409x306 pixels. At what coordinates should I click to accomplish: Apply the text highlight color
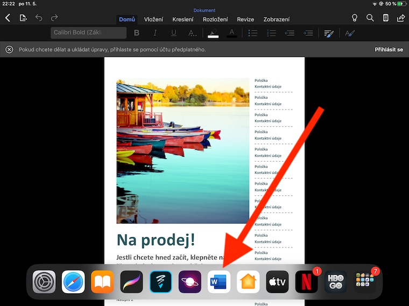point(213,33)
